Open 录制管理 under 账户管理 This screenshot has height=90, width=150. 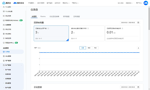pyautogui.click(x=8, y=83)
